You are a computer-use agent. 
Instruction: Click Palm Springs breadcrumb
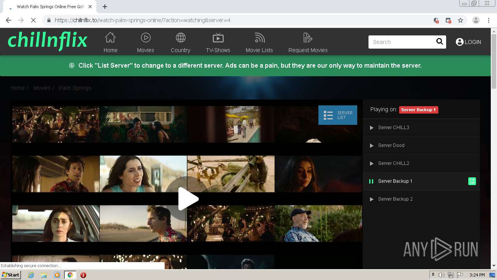pyautogui.click(x=75, y=88)
